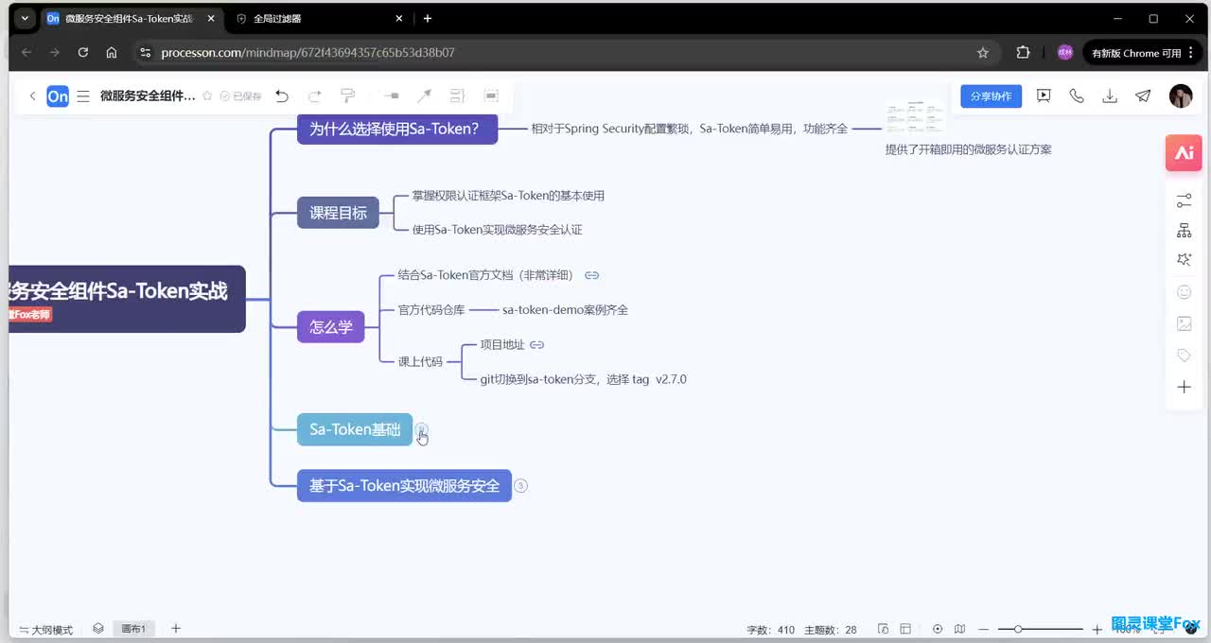
Task: Select the 课上代码 node
Action: (x=420, y=361)
